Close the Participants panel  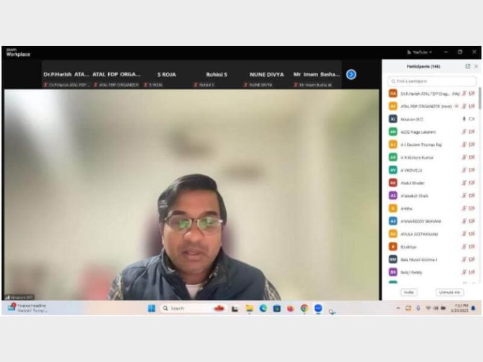[475, 66]
